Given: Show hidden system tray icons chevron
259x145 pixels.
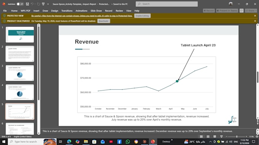Looking at the screenshot, I should tap(210, 142).
